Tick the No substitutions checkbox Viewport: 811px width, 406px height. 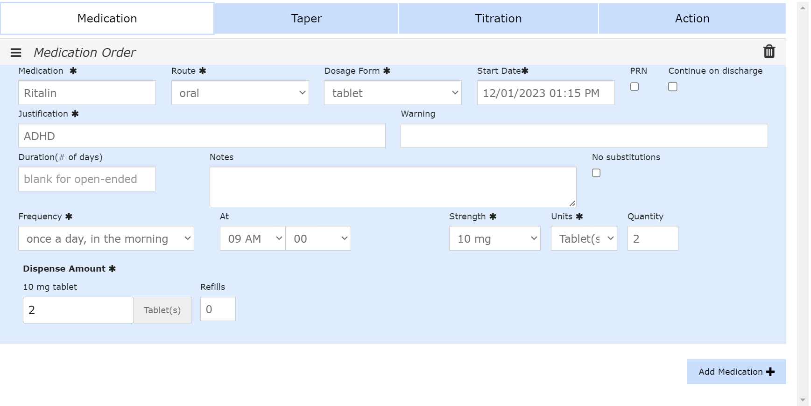pos(596,173)
